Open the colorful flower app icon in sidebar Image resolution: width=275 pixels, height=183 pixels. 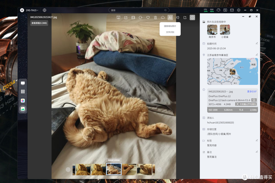click(x=23, y=100)
